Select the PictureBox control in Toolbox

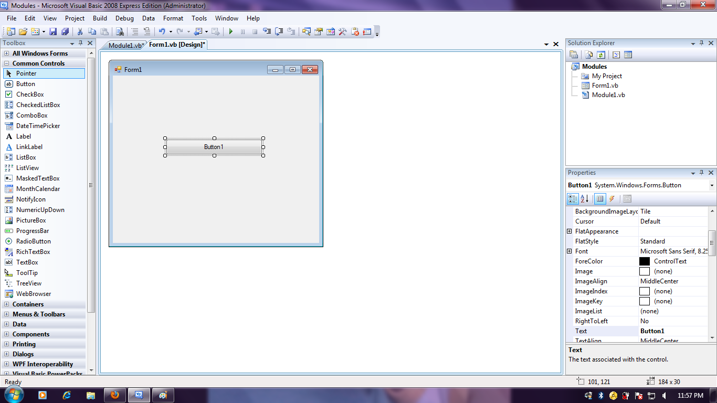[x=44, y=220]
